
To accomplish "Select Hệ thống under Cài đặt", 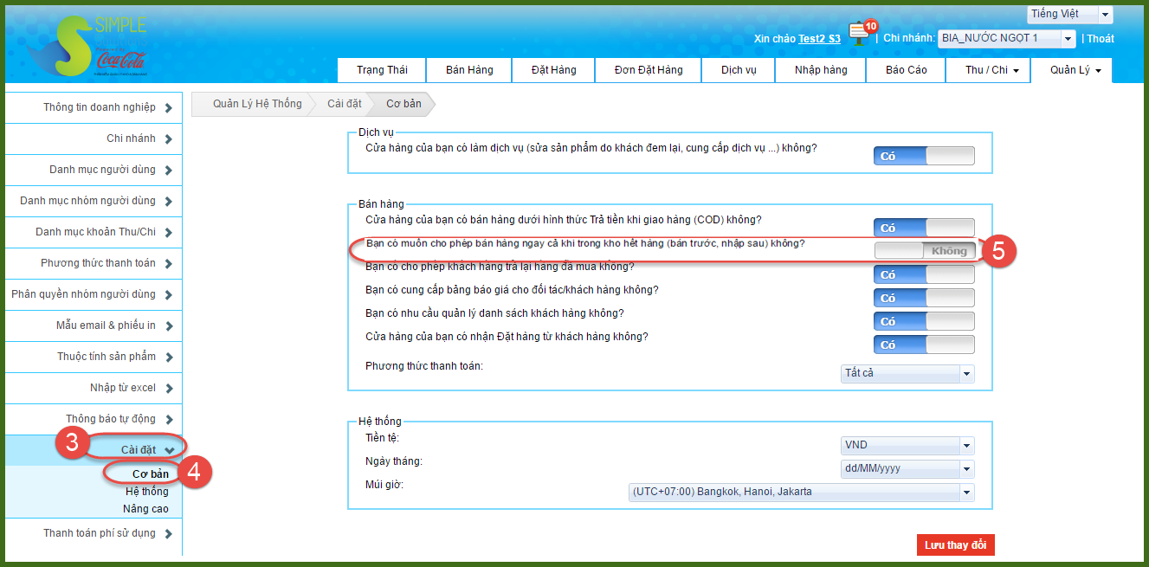I will 147,492.
